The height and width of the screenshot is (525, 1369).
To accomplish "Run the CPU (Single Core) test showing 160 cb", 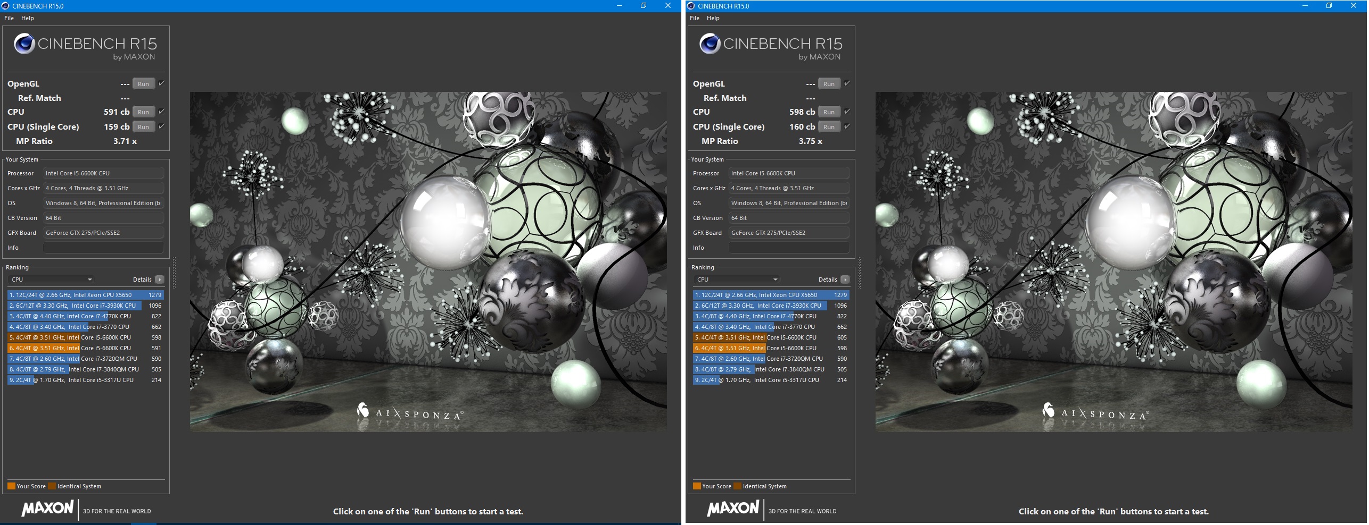I will (829, 127).
